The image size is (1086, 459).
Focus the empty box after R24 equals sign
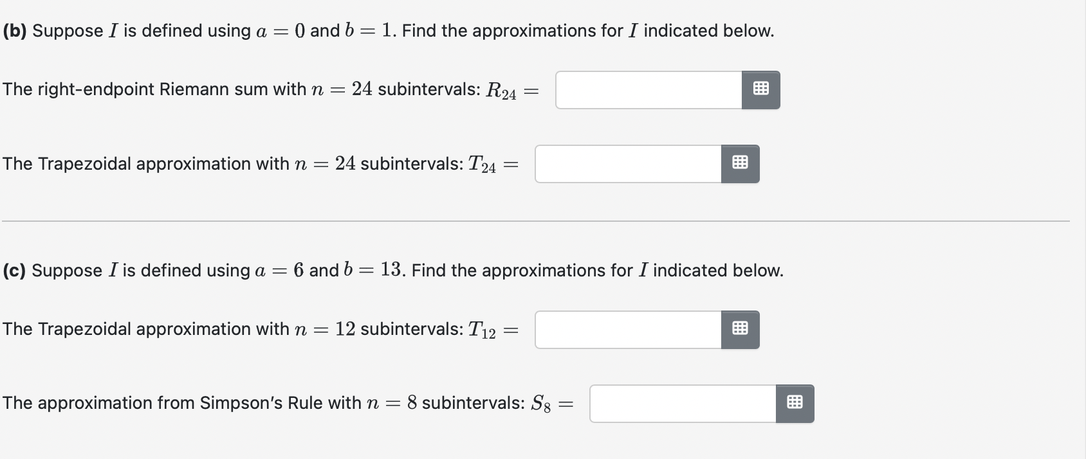pos(647,90)
